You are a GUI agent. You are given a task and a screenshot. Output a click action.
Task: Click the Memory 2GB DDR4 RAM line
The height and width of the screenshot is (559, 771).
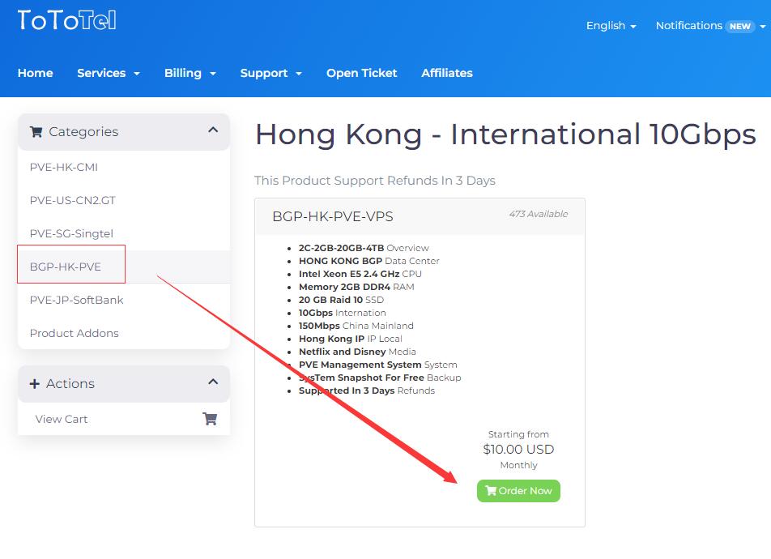click(x=356, y=287)
